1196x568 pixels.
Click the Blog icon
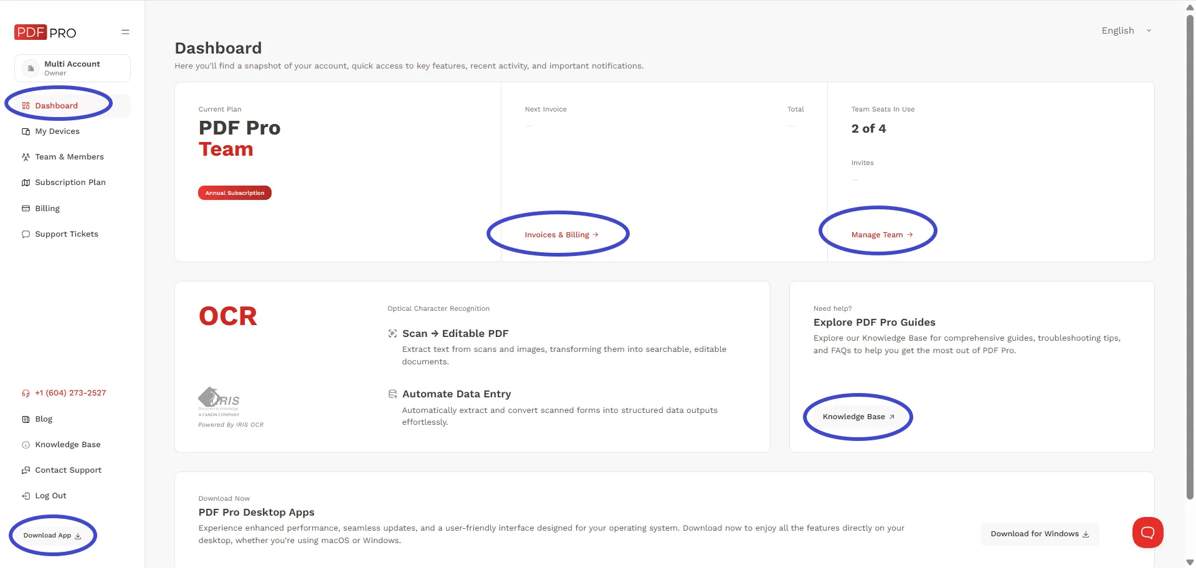click(26, 419)
